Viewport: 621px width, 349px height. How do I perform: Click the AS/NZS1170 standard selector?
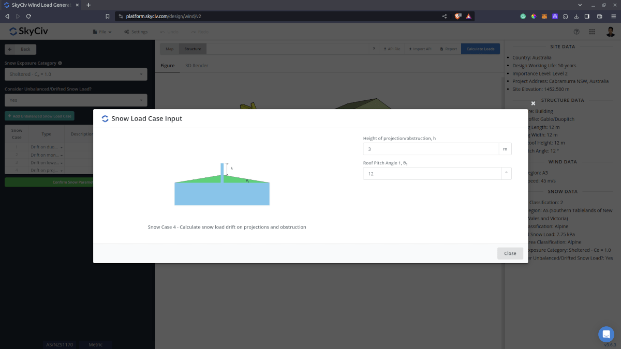[60, 344]
